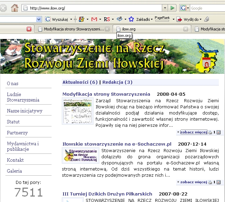
Task: Expand the music note icon dropdown arrow
Action: pos(125,19)
